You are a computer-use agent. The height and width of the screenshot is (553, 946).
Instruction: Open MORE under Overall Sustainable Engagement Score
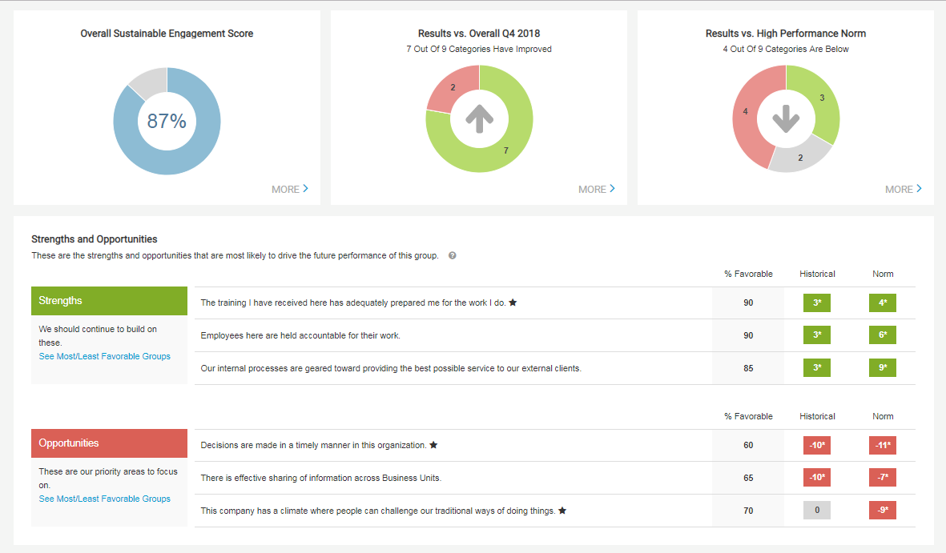[290, 190]
